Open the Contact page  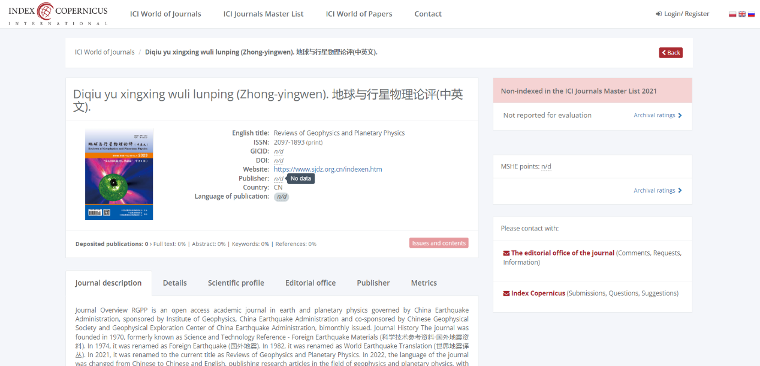click(x=428, y=14)
